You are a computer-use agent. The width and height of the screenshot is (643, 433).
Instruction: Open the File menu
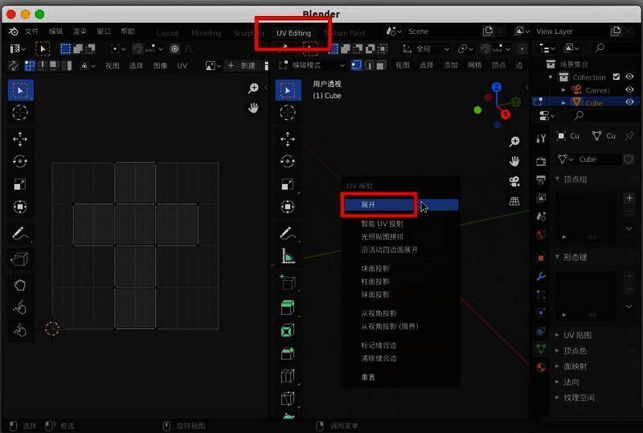(31, 31)
